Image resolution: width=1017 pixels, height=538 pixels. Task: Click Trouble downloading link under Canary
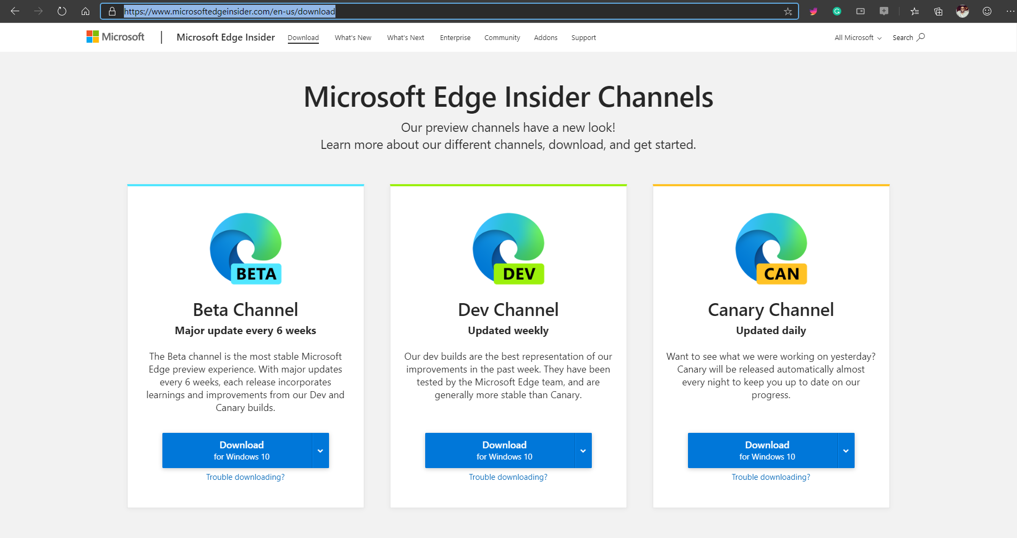[771, 477]
